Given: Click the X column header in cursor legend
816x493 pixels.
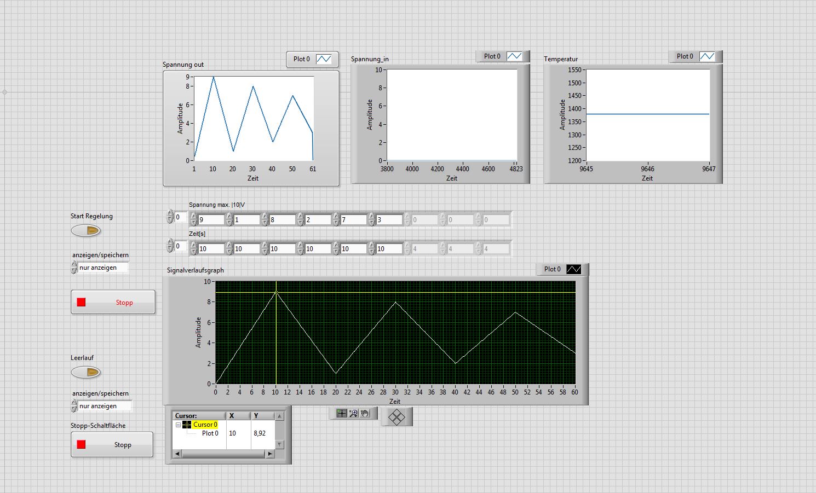Looking at the screenshot, I should [x=238, y=416].
